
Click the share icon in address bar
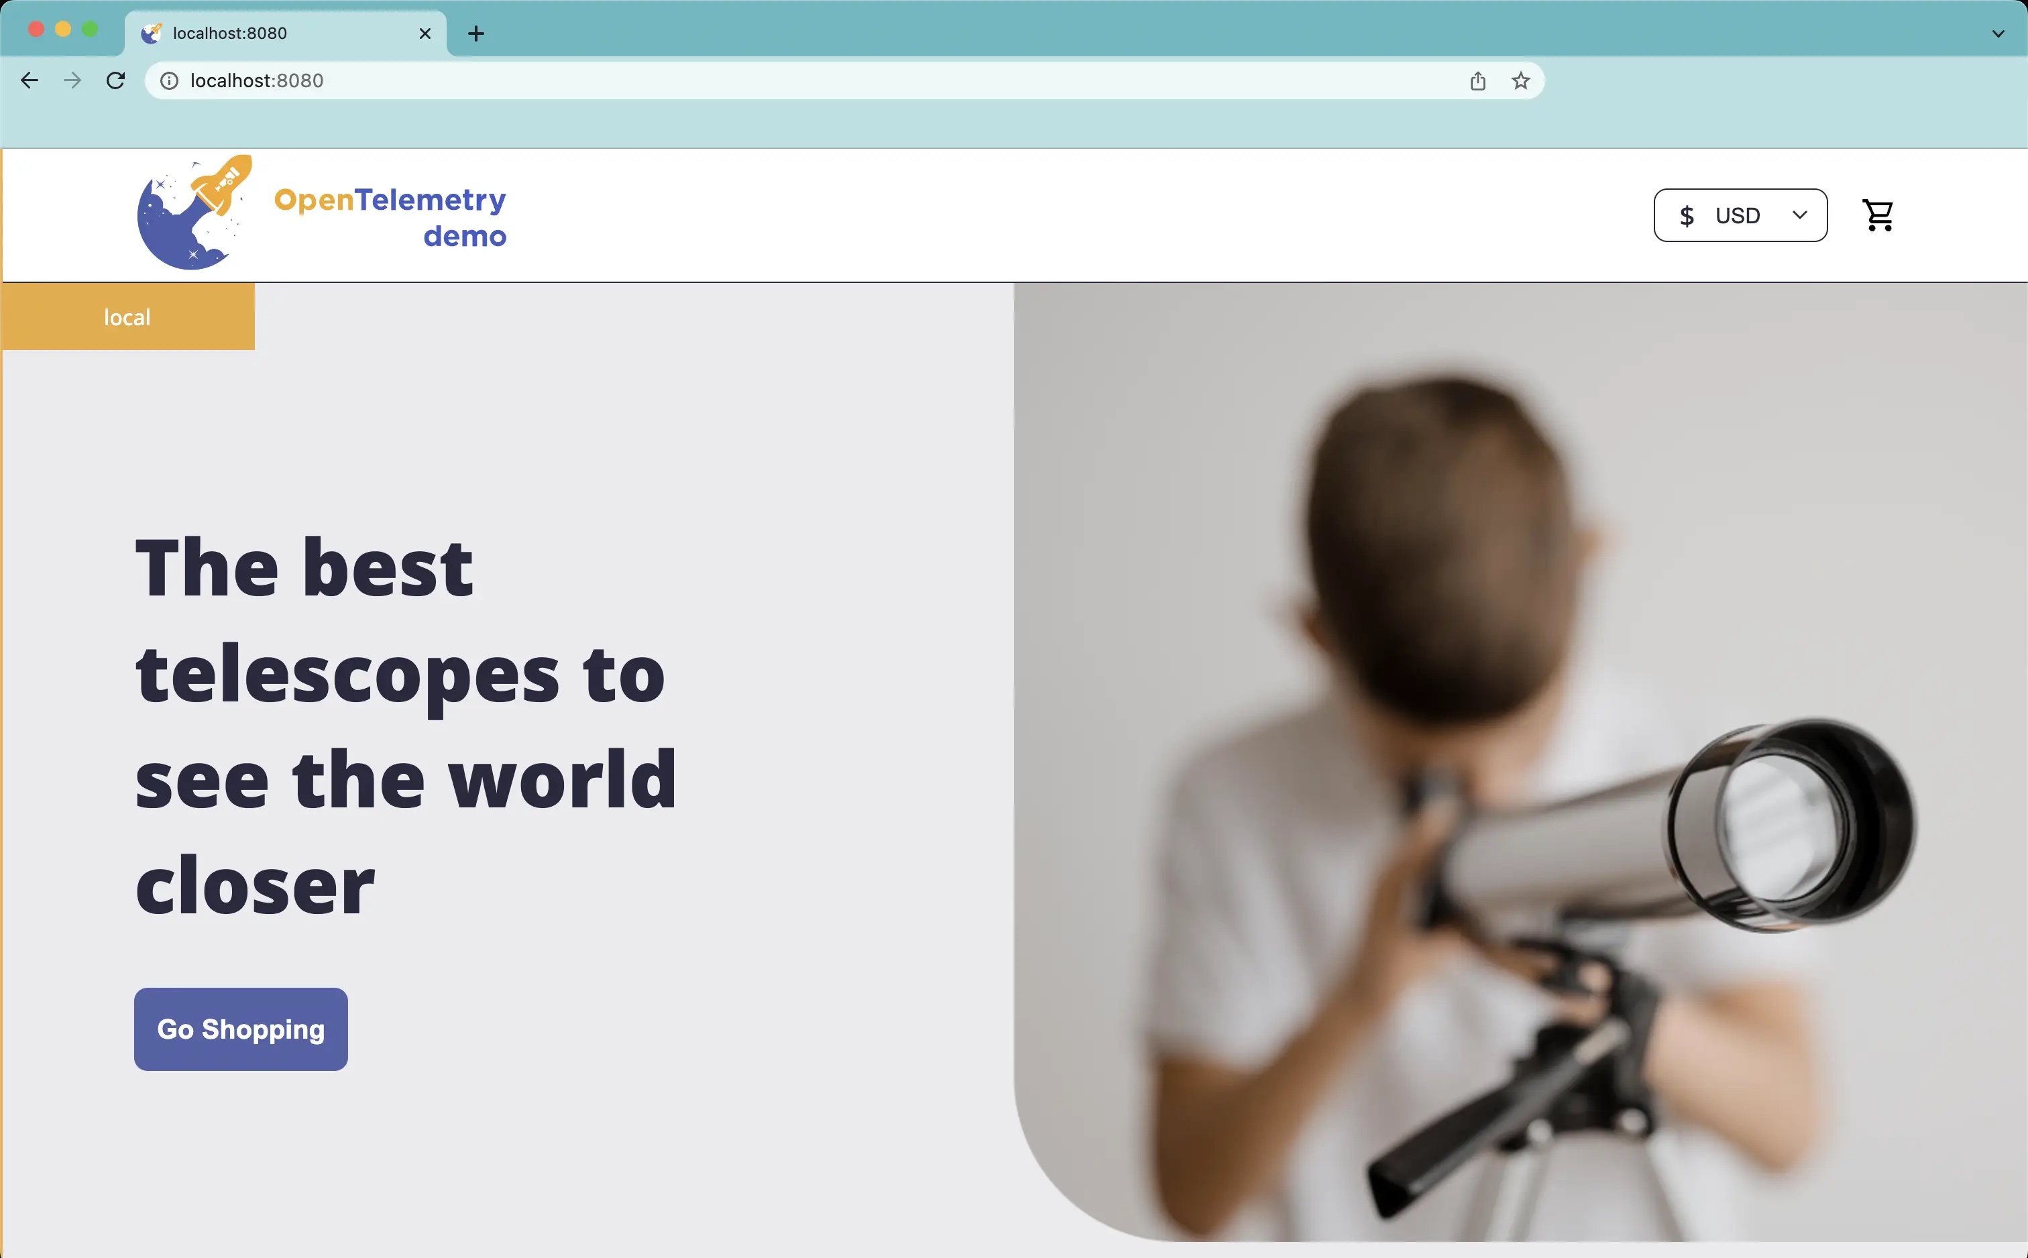(x=1477, y=80)
